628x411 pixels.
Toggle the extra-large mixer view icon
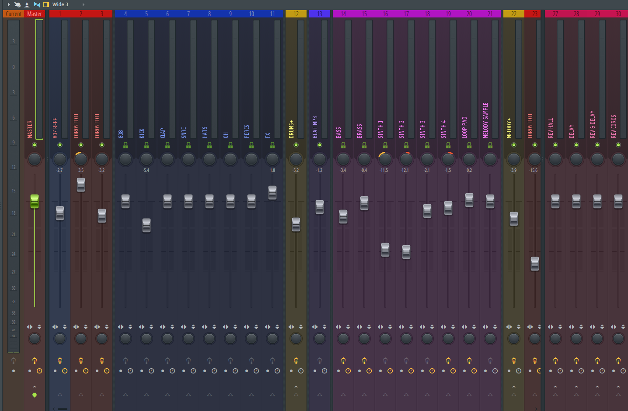(46, 4)
